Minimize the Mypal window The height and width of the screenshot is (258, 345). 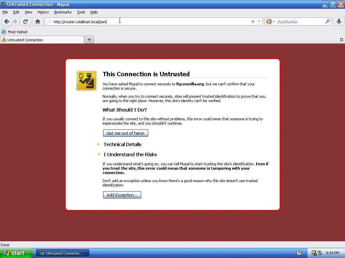tap(325, 4)
